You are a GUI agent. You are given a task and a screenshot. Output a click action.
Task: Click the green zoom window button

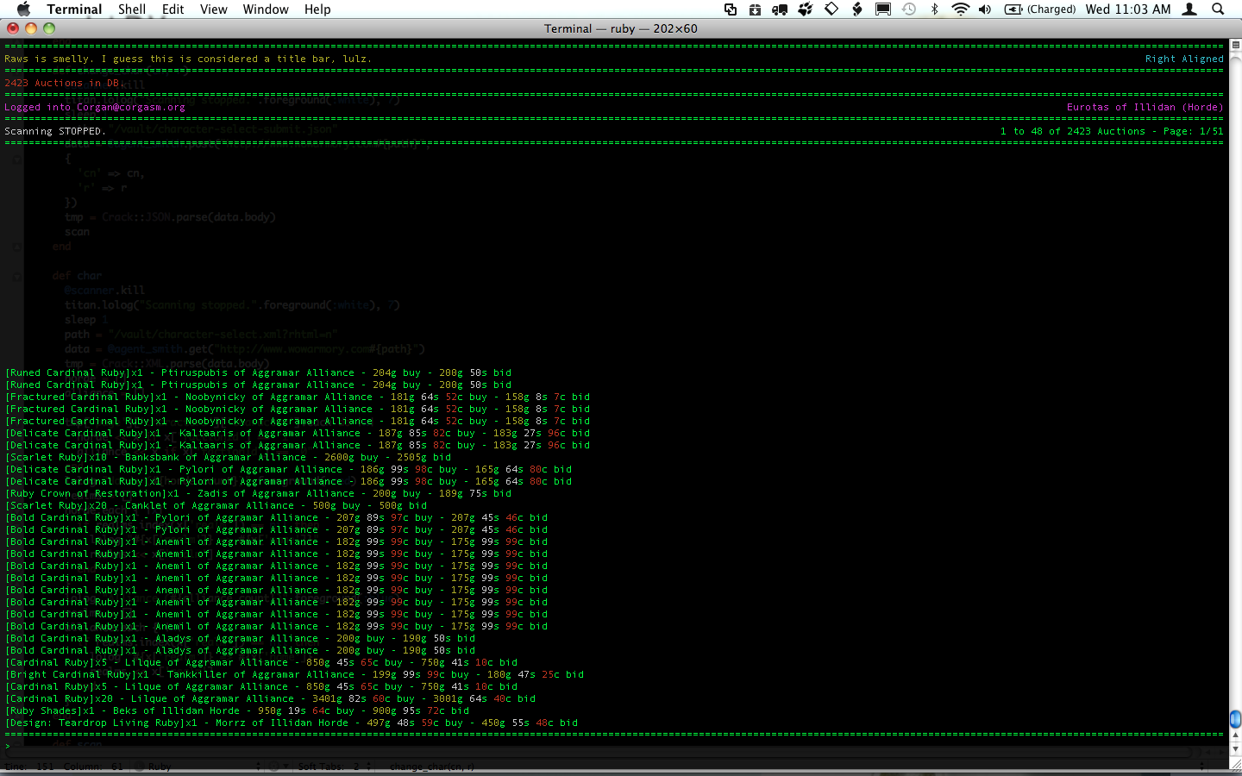(x=49, y=28)
